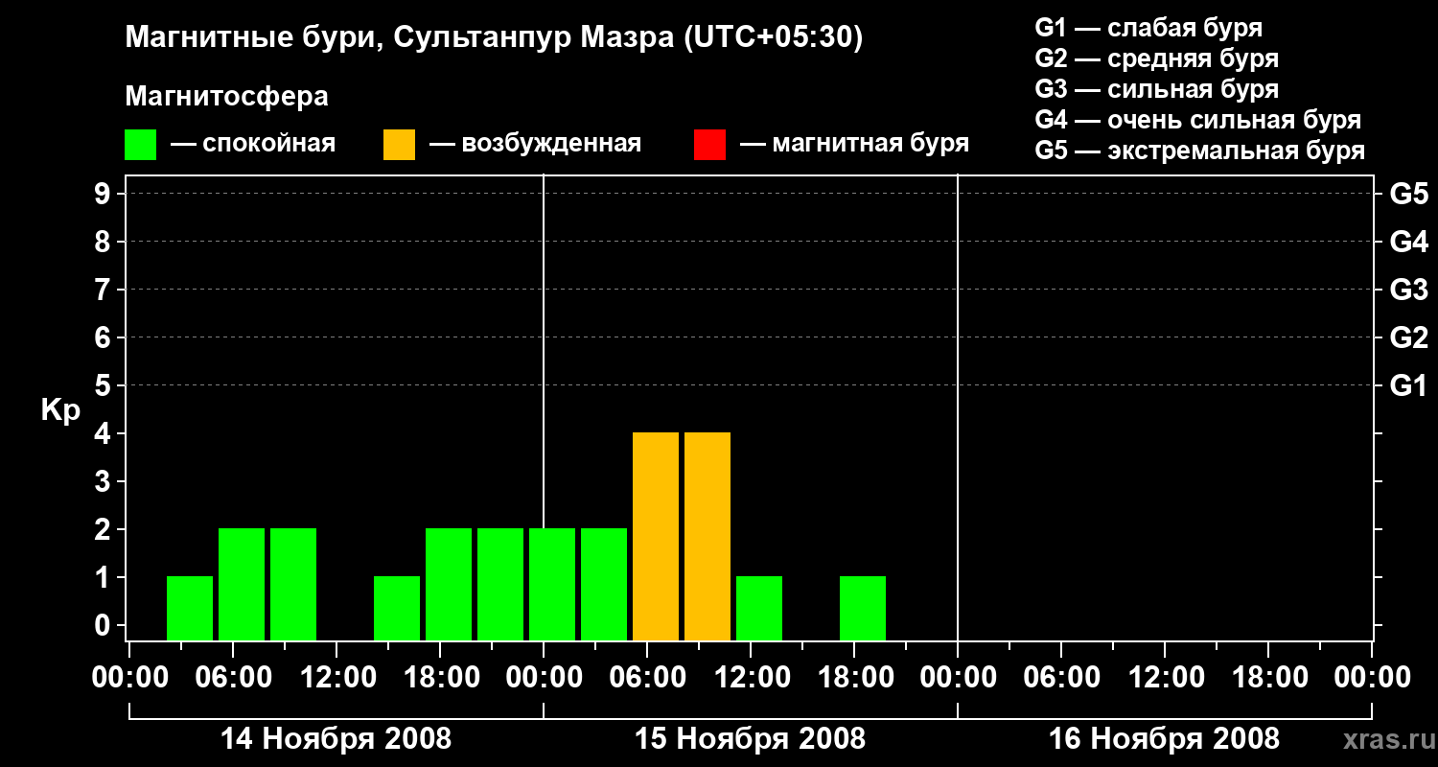Click the 'G5' label on the right axis
This screenshot has width=1438, height=767.
coord(1409,194)
